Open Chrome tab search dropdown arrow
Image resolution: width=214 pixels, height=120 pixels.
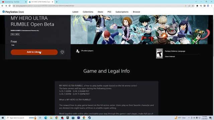[x=196, y=2]
